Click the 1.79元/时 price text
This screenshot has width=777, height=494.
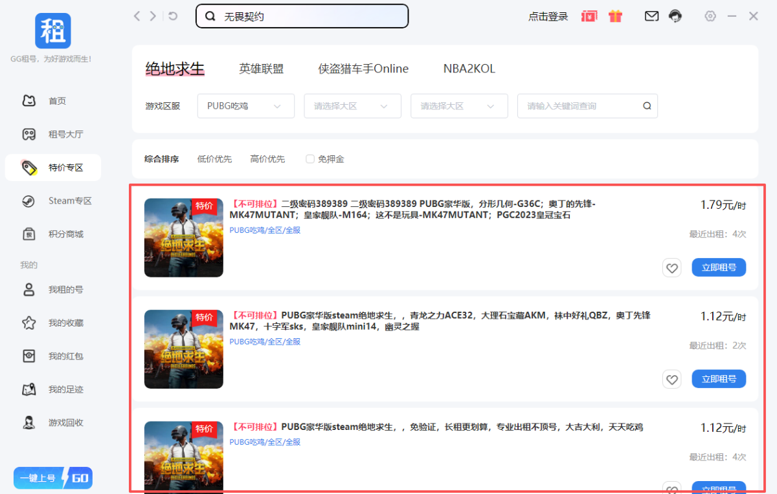(723, 205)
